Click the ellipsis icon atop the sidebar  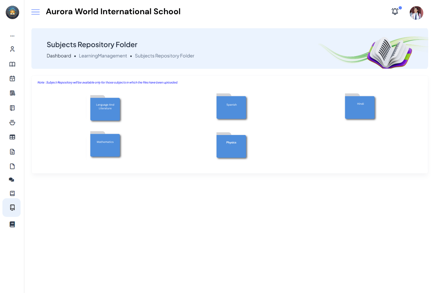tap(12, 36)
